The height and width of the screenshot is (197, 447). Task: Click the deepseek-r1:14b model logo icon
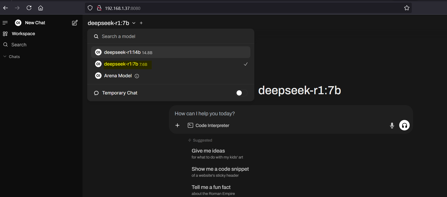(x=98, y=52)
